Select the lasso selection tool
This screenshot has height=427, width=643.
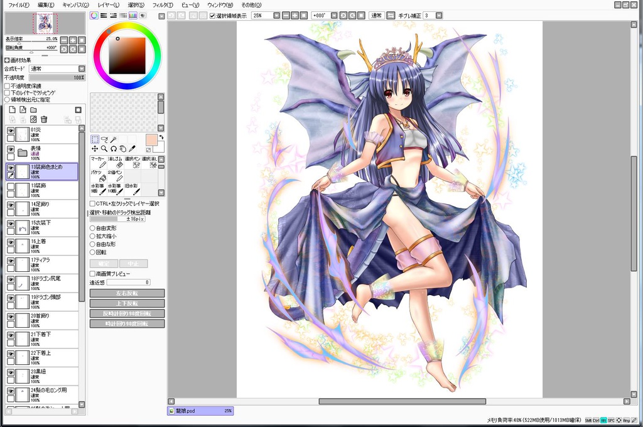click(x=104, y=139)
